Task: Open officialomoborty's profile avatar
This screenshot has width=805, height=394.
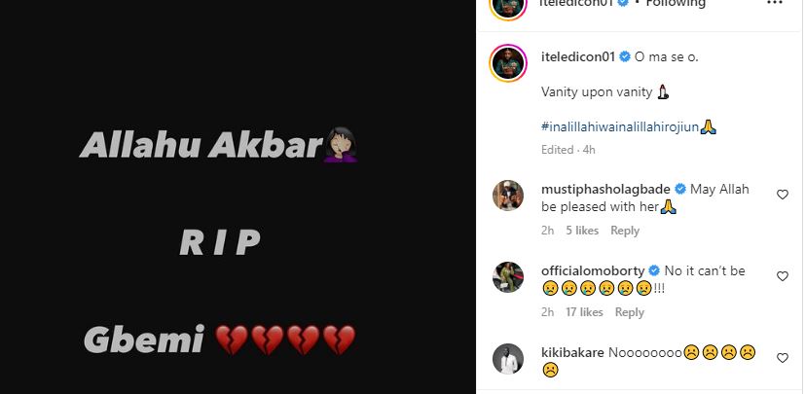Action: (508, 277)
